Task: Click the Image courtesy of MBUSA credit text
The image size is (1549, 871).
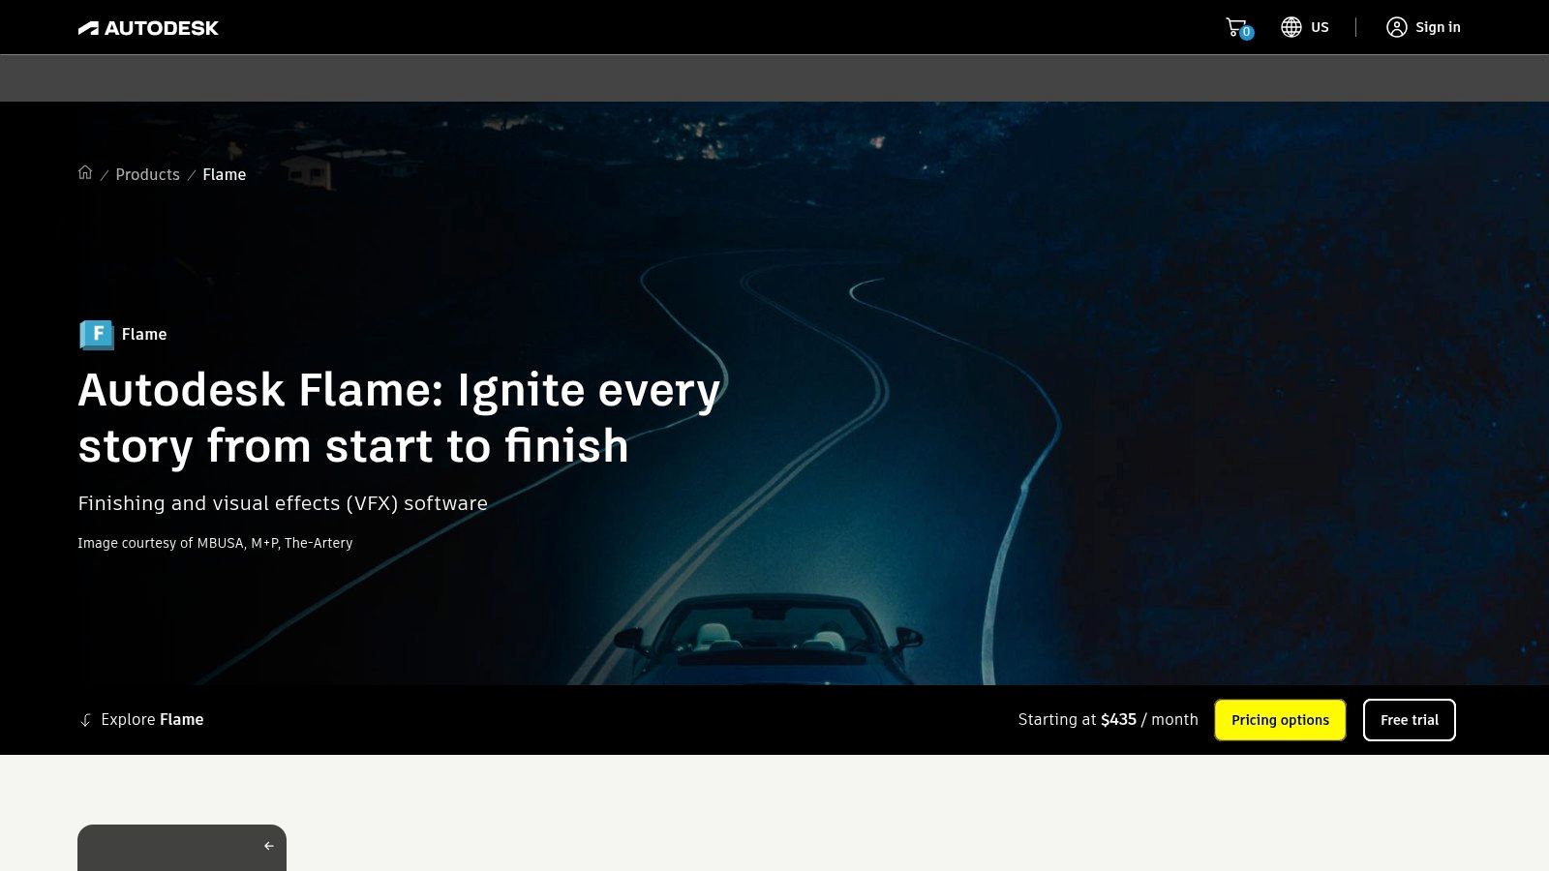Action: click(x=215, y=543)
